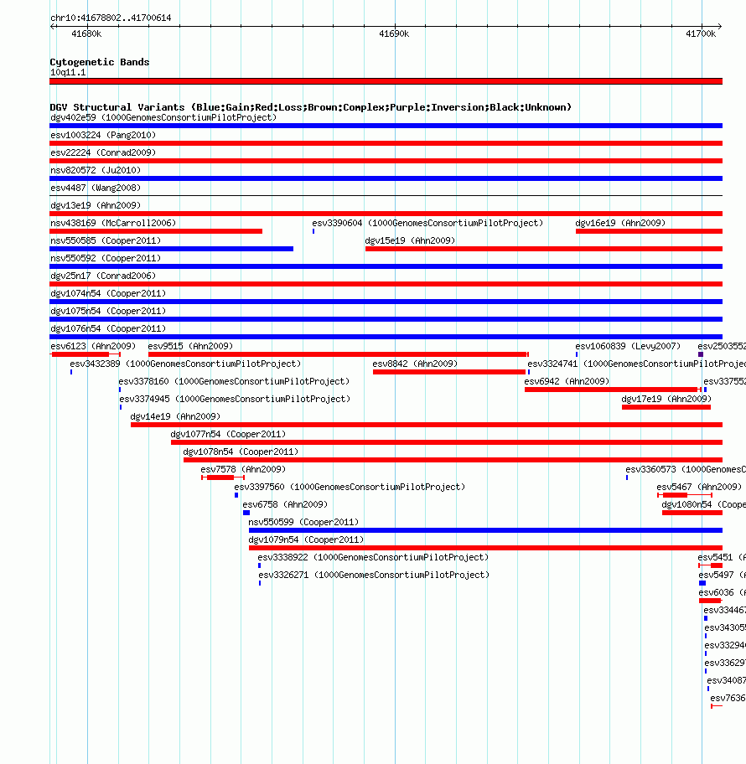This screenshot has height=764, width=746.
Task: Click the 41680k ruler label
Action: [86, 34]
